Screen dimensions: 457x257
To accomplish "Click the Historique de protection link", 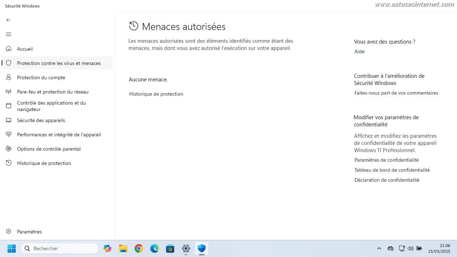I will pos(156,94).
